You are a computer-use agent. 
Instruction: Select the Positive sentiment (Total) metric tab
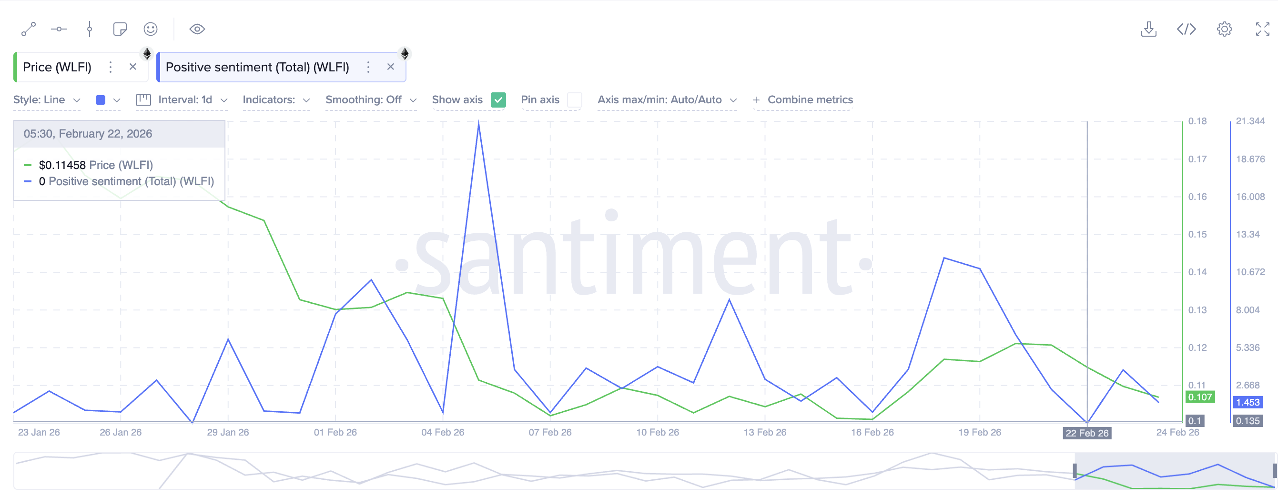[257, 68]
